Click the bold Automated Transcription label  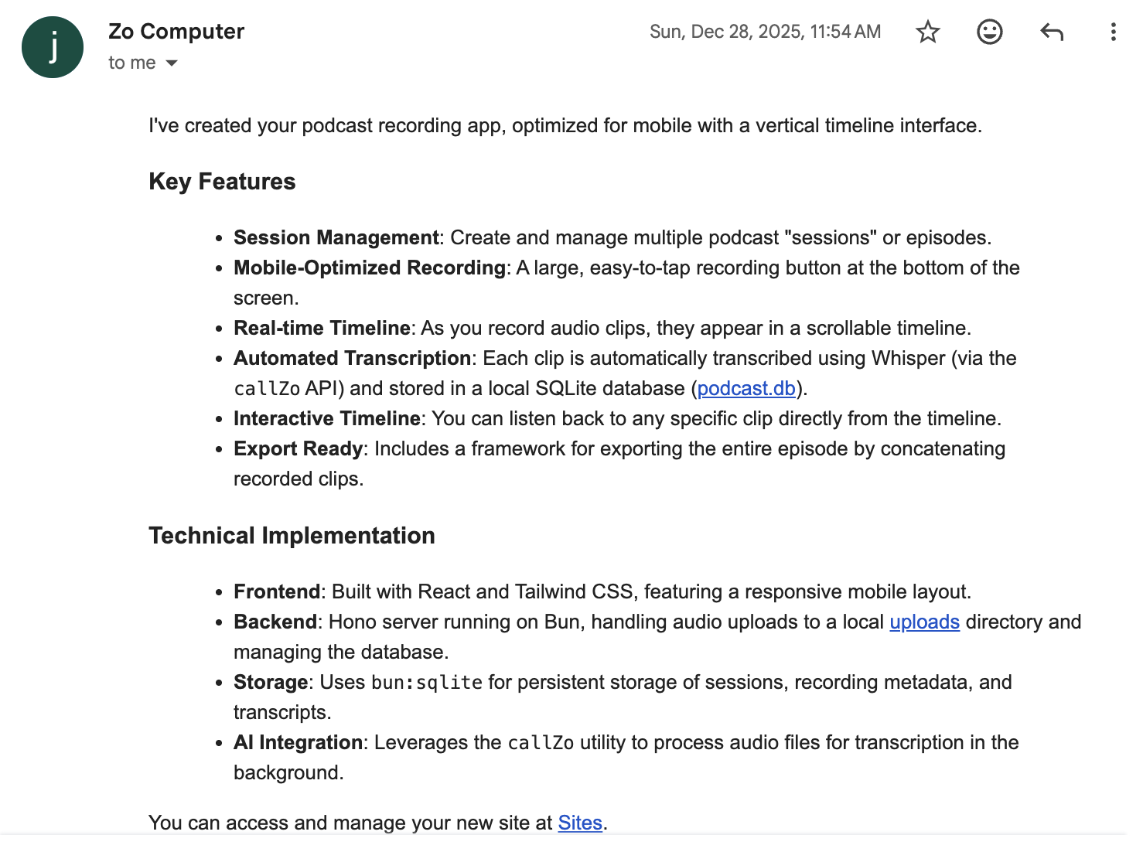(352, 358)
